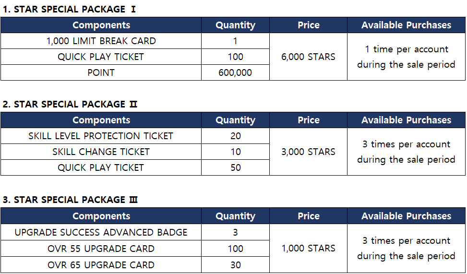Select the 1,000 LIMIT BREAK CARD cell
Viewport: 467px width, 274px height.
point(101,41)
